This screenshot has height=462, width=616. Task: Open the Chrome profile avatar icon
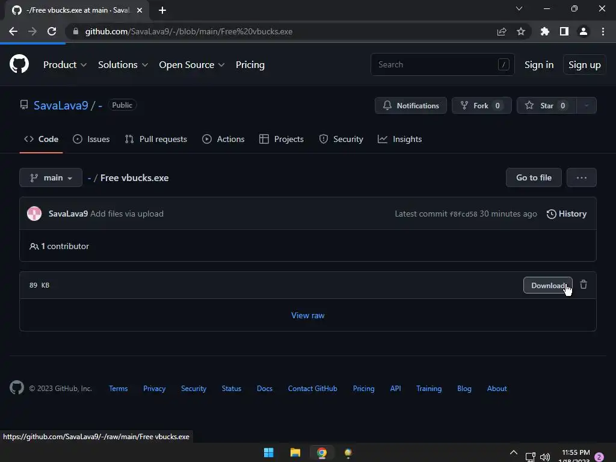[x=584, y=31]
